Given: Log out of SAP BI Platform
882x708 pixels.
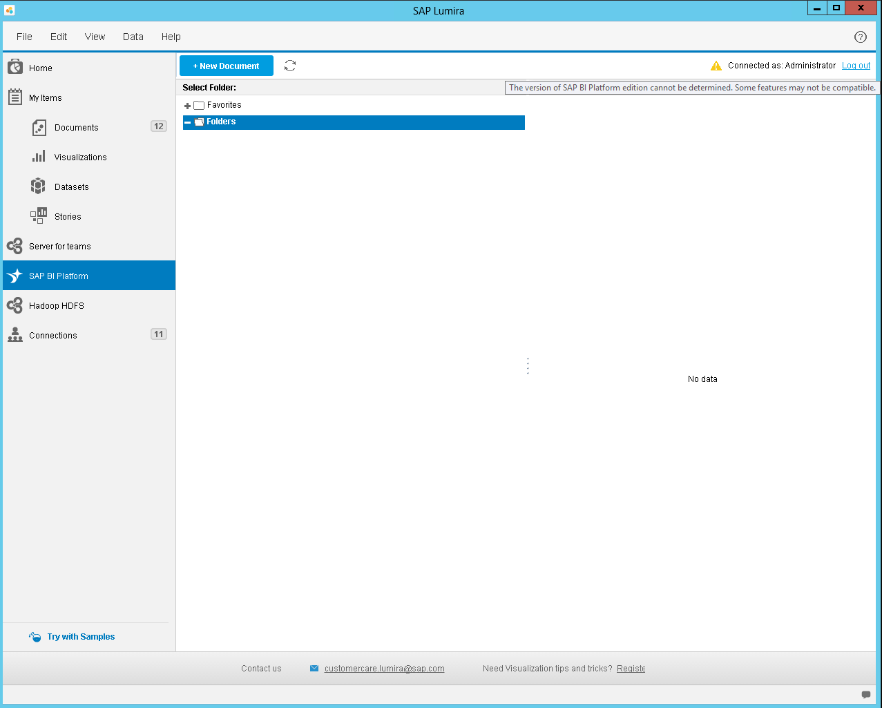Looking at the screenshot, I should tap(856, 66).
